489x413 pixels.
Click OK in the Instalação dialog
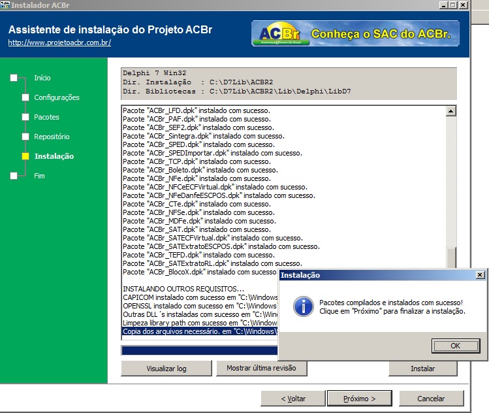tap(456, 346)
